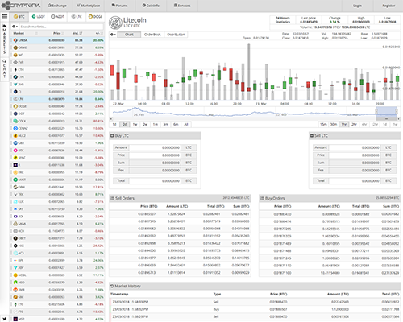Open the ETN market row
The height and width of the screenshot is (322, 403).
[x=57, y=77]
